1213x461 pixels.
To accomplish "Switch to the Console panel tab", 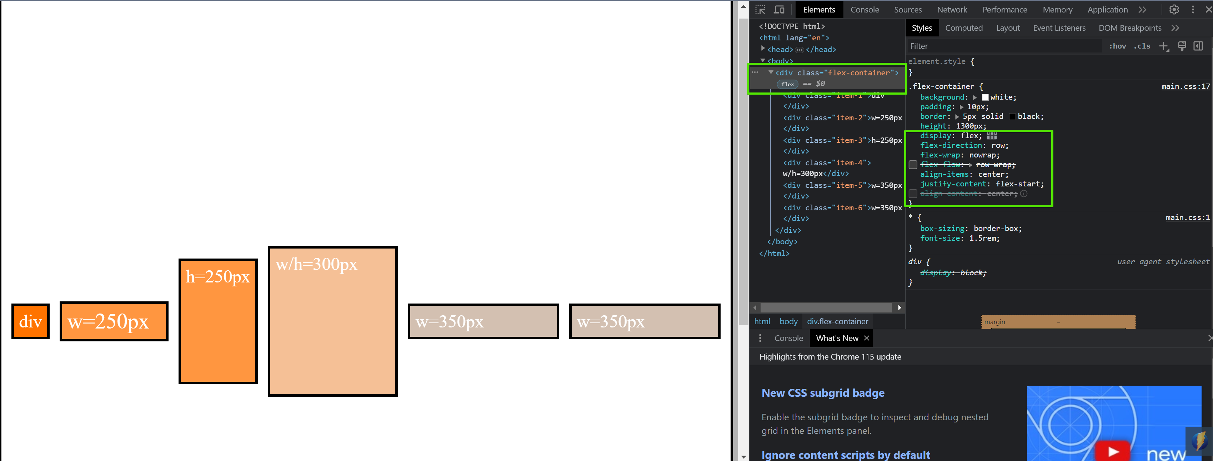I will click(864, 9).
